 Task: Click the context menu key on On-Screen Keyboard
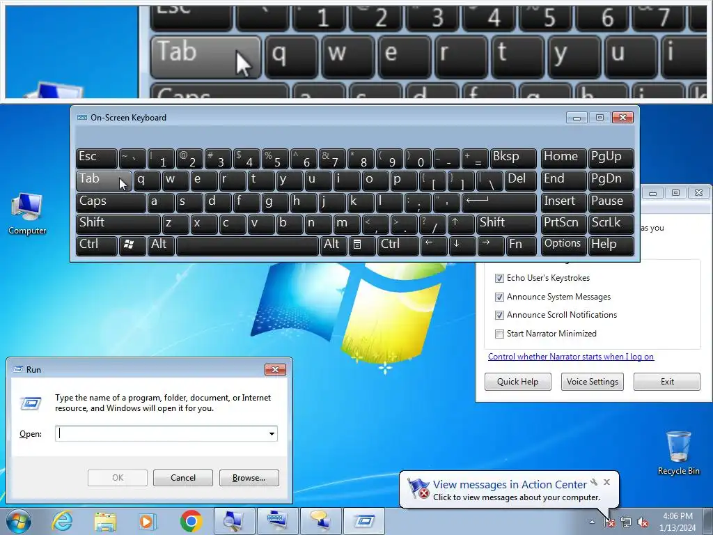tap(362, 246)
